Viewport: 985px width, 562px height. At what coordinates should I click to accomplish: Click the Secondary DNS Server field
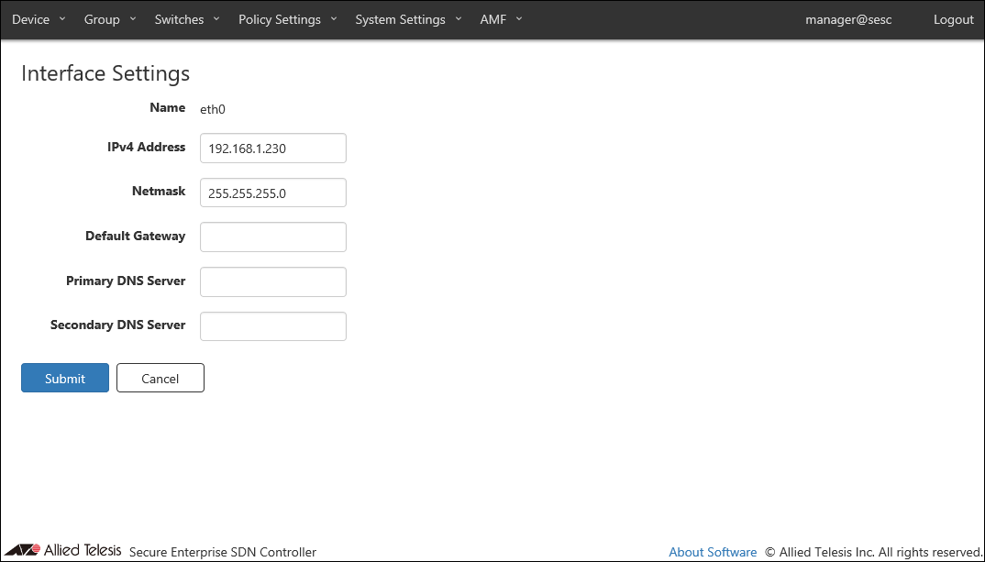(x=273, y=325)
